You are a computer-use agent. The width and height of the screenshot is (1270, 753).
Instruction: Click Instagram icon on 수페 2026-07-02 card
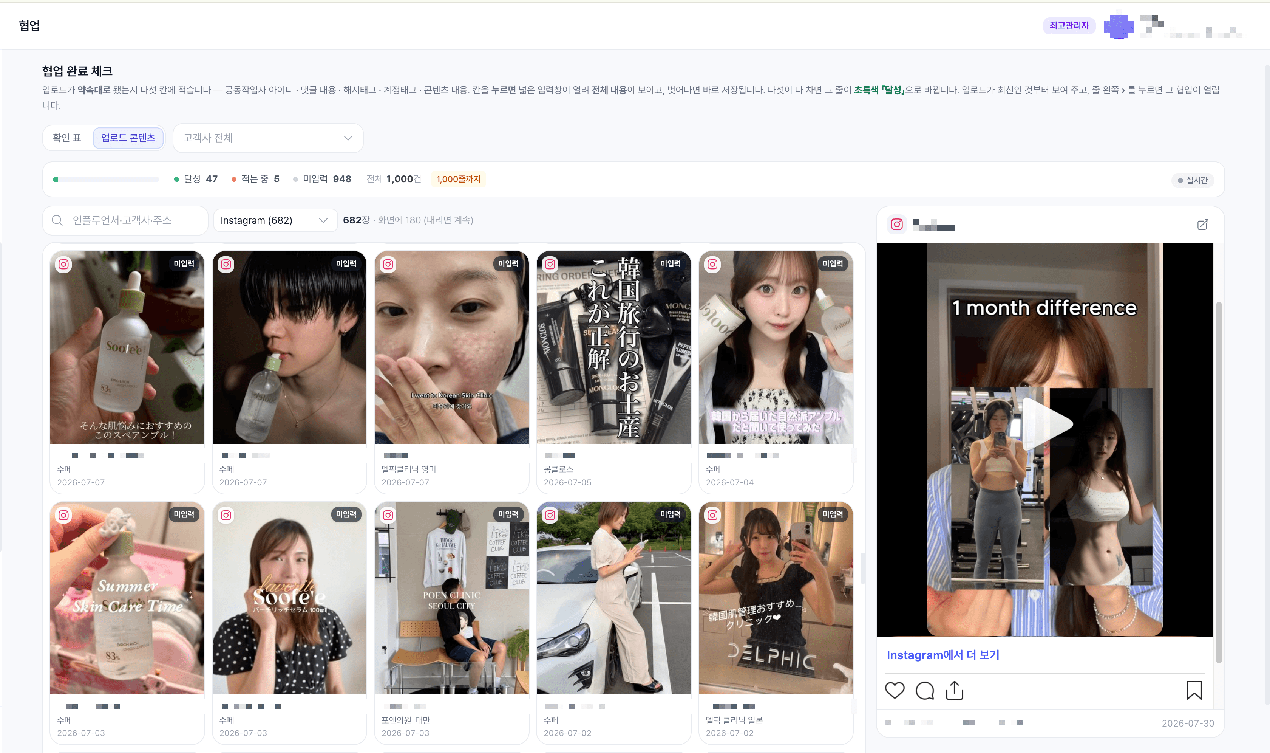pos(550,515)
